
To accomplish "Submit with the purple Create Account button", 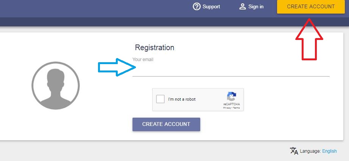I will point(166,124).
